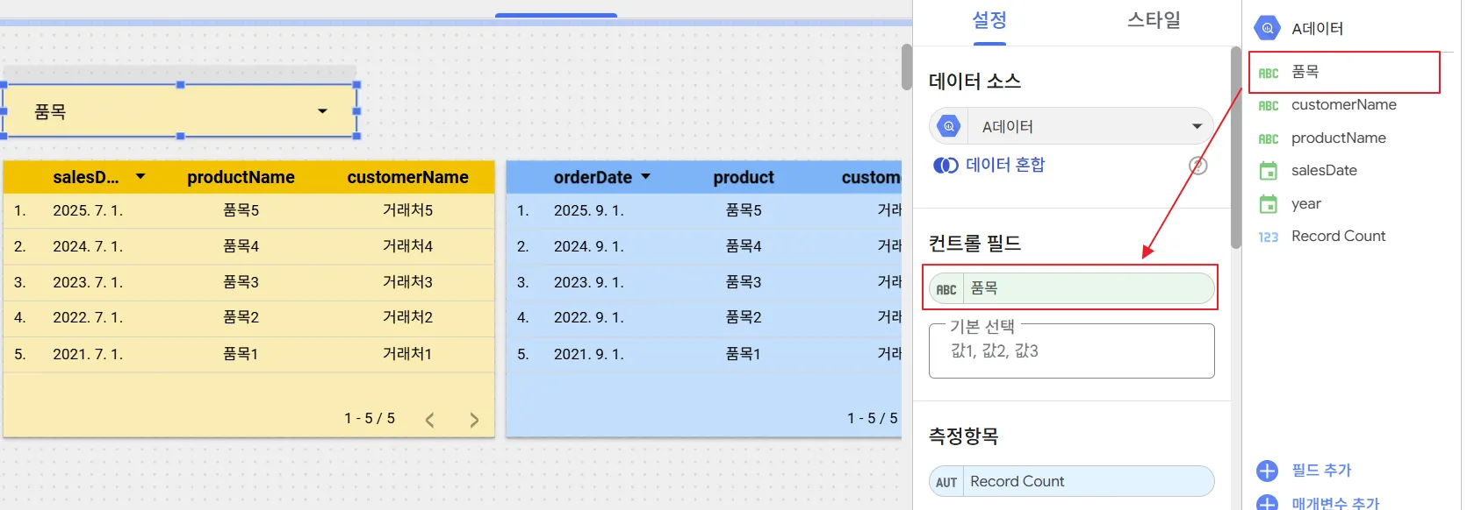Switch to the 스타일 tab
Screen dimensions: 1467x510
[1154, 20]
